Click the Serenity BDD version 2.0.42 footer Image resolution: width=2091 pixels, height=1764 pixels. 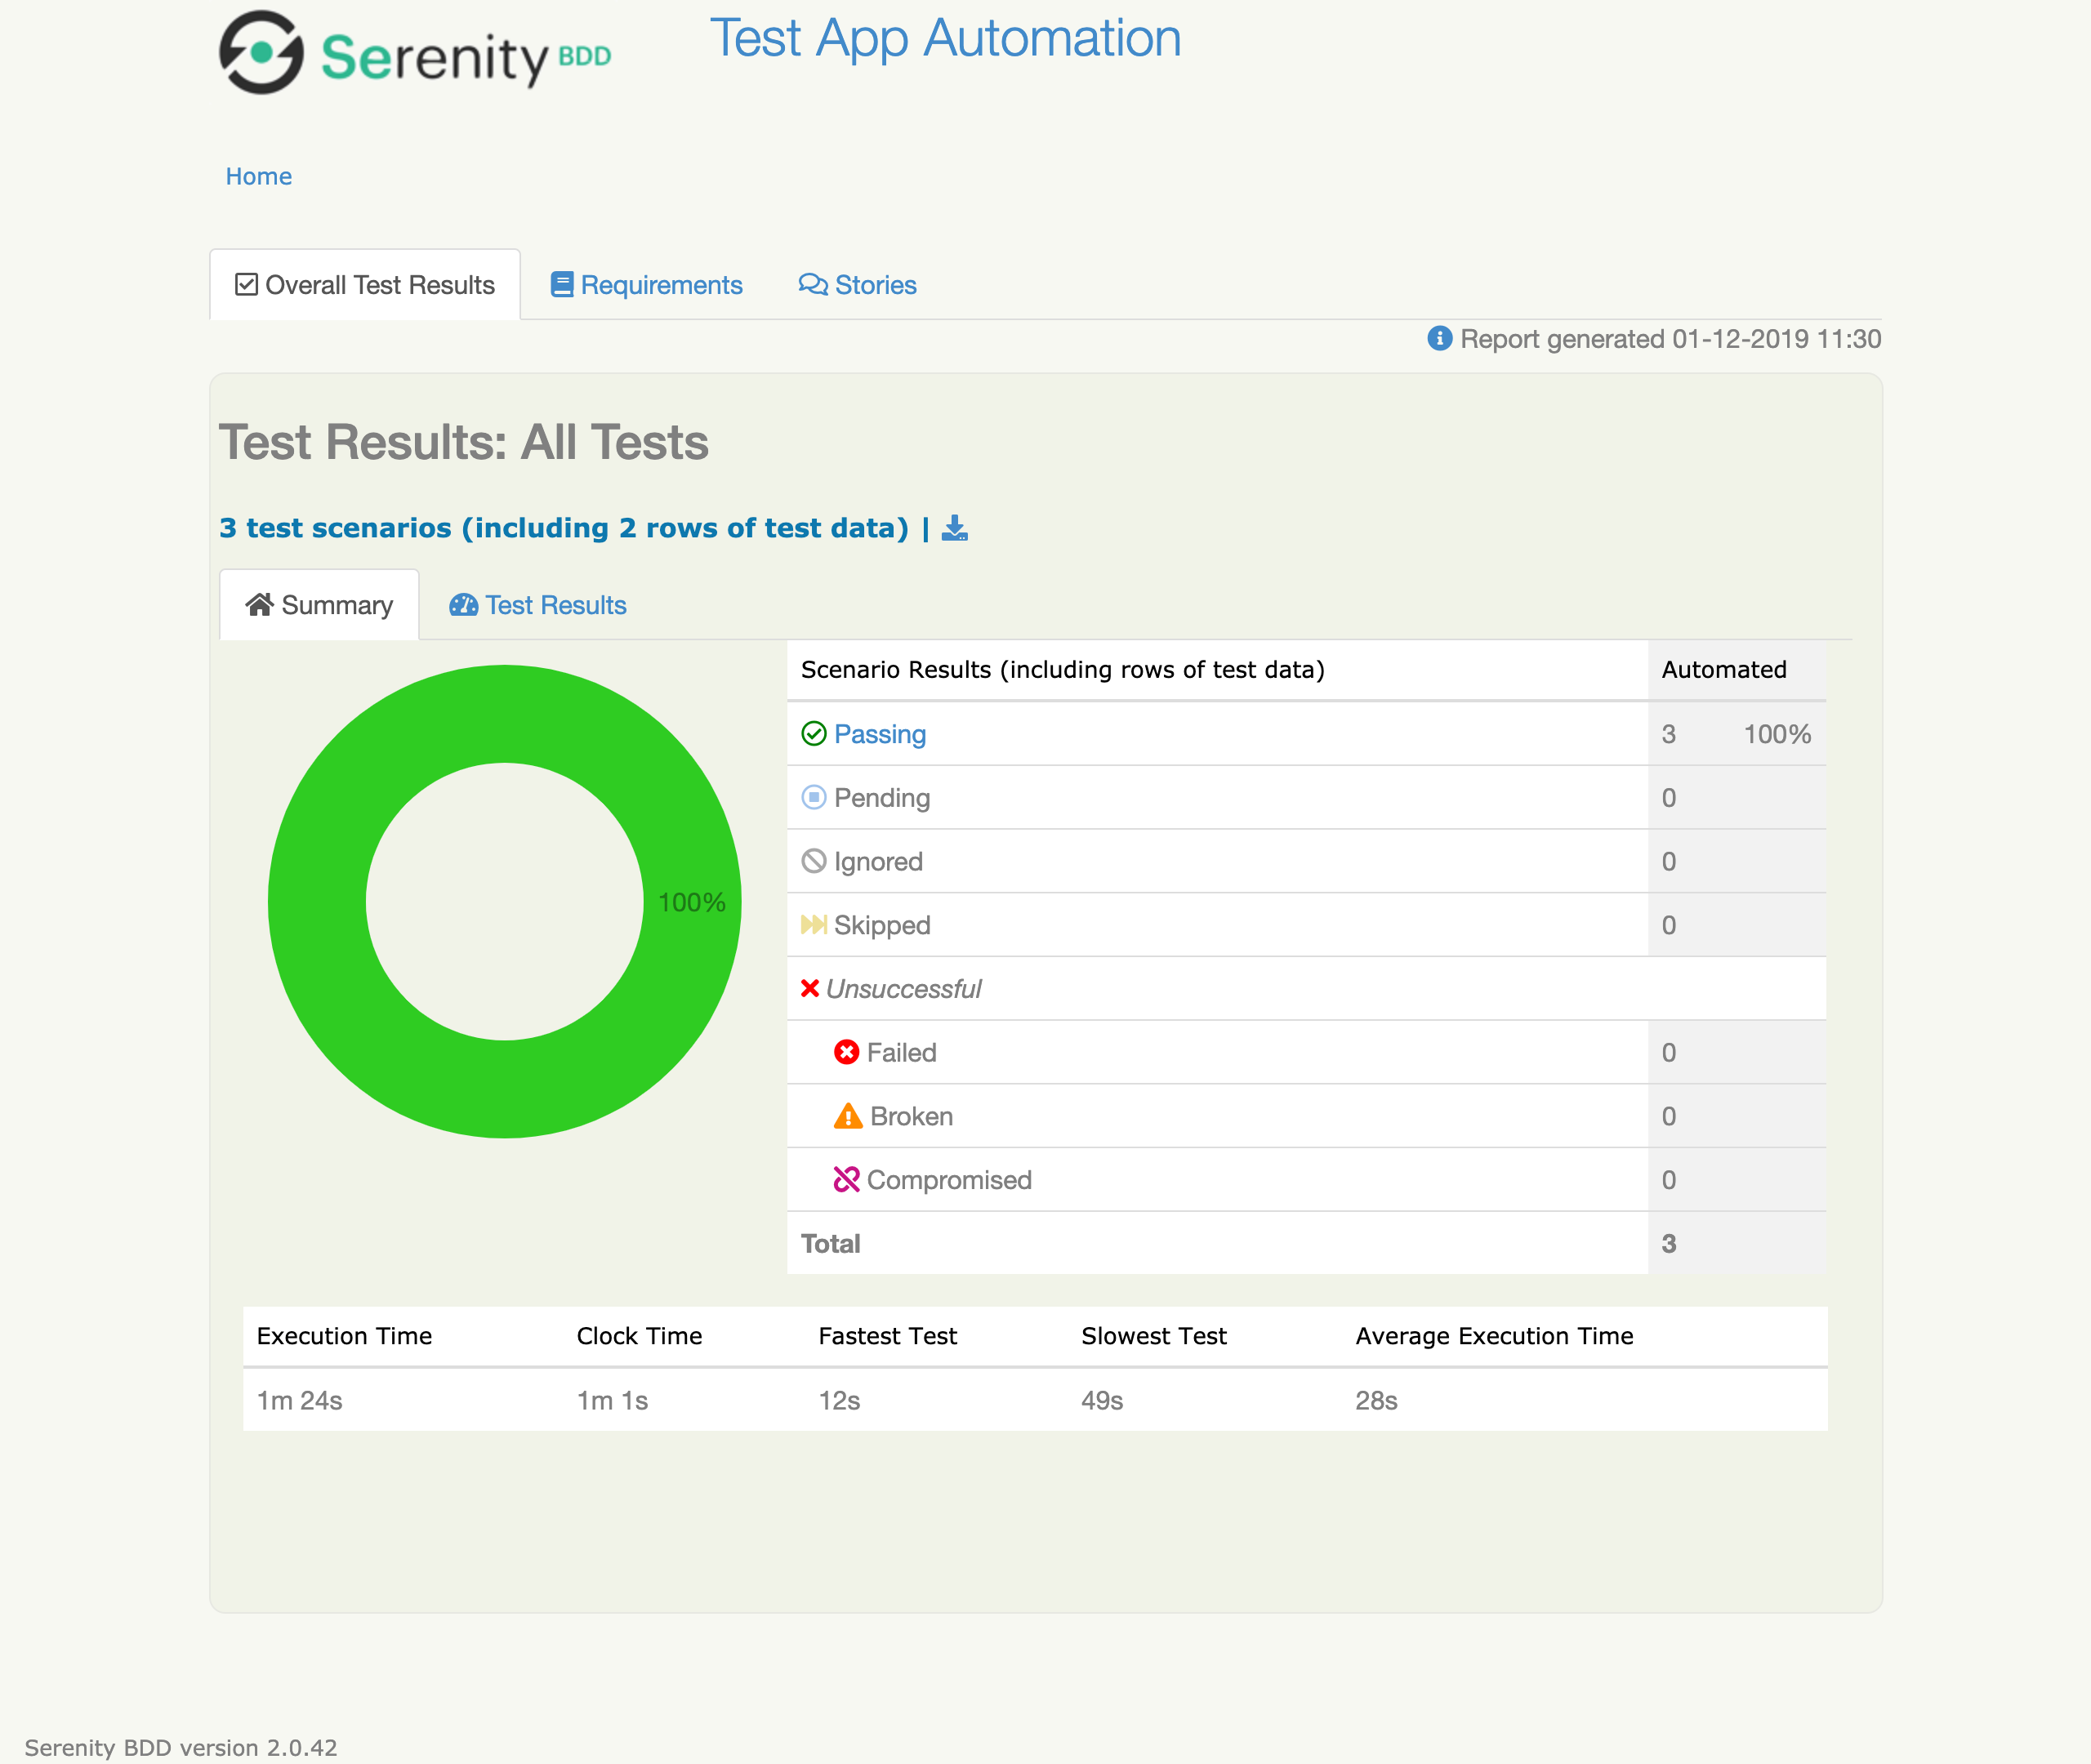point(181,1748)
